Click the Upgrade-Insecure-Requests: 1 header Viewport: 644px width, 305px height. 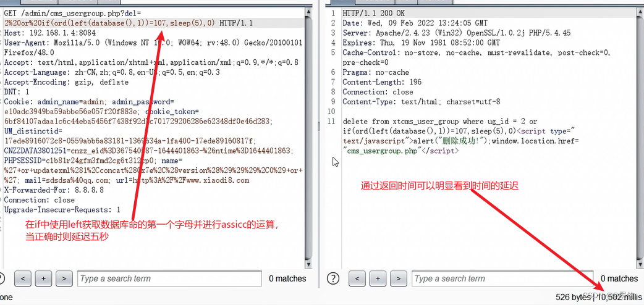(62, 210)
